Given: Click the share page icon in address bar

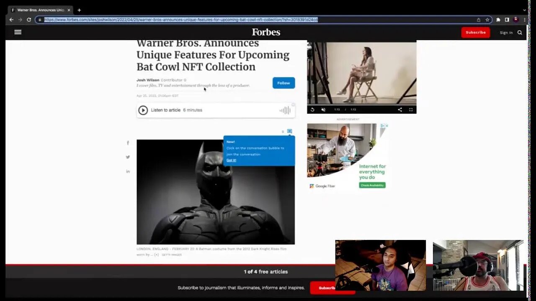Looking at the screenshot, I should click(479, 20).
